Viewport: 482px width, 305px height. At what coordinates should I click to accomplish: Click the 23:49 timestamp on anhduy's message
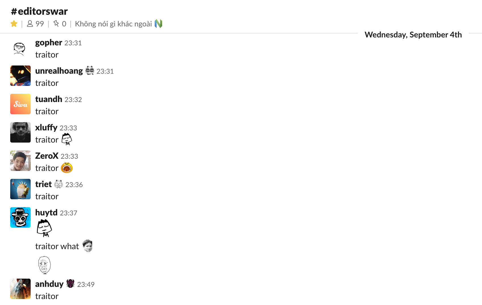click(86, 284)
